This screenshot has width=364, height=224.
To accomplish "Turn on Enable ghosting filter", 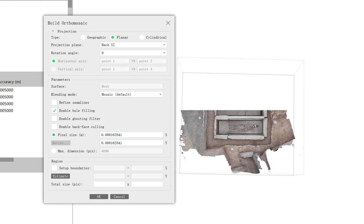I will pos(54,119).
